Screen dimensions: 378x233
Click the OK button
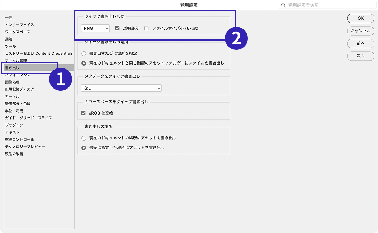coord(360,18)
